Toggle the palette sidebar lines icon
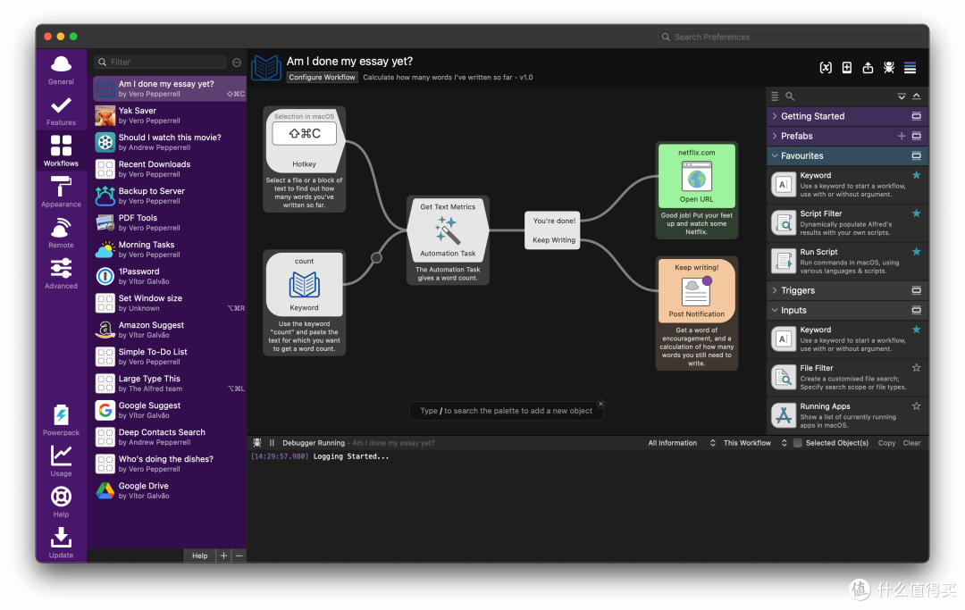965x610 pixels. (x=910, y=68)
